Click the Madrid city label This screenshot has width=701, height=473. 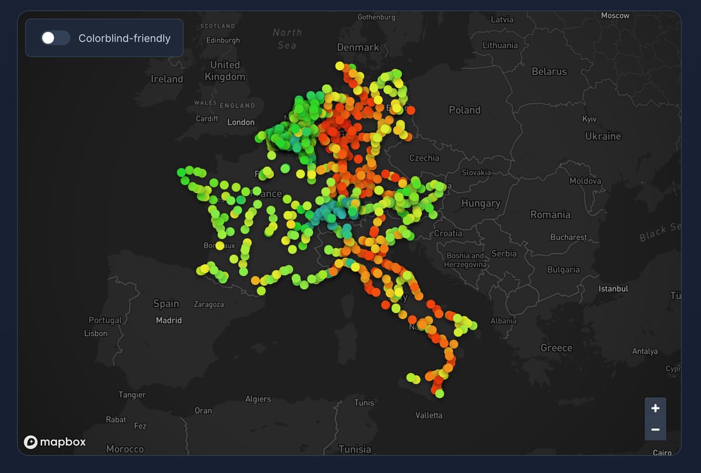point(169,320)
